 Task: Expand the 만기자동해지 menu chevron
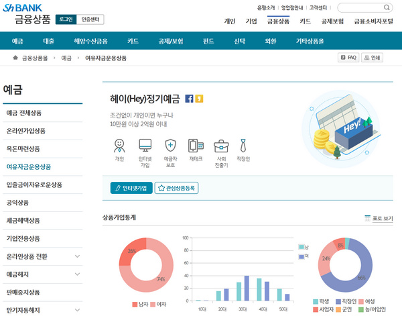click(x=77, y=310)
